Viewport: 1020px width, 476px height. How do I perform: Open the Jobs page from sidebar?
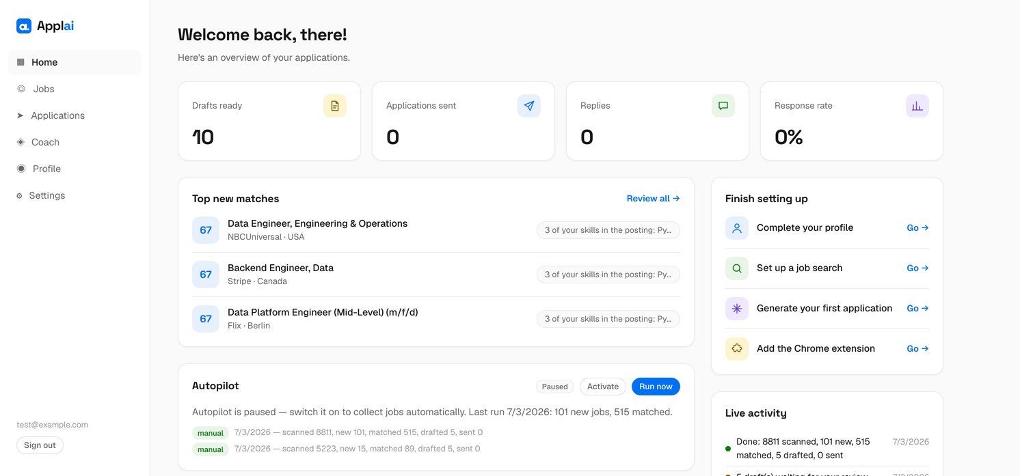[75, 89]
